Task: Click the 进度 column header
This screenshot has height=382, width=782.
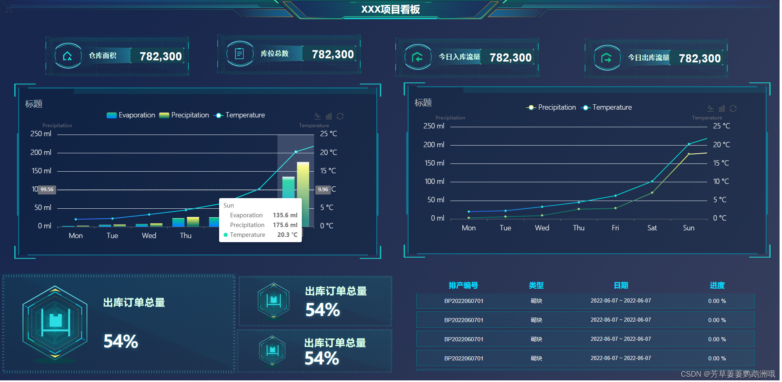Action: coord(717,286)
